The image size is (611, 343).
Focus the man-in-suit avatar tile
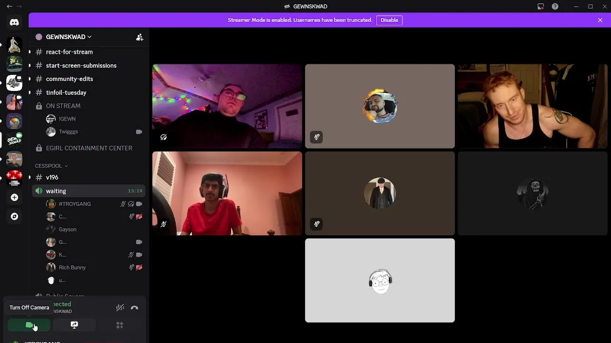point(380,193)
